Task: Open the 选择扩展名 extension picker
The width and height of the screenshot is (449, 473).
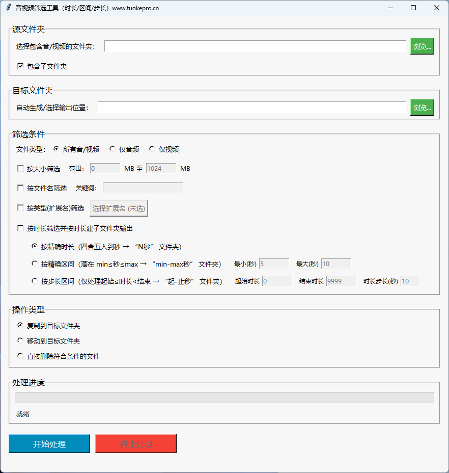Action: (119, 208)
